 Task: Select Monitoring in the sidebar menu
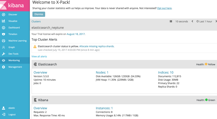14,60
